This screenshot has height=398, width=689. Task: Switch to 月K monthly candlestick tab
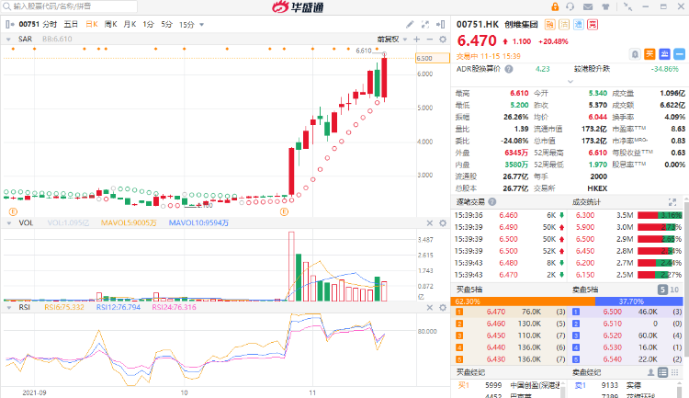point(130,24)
